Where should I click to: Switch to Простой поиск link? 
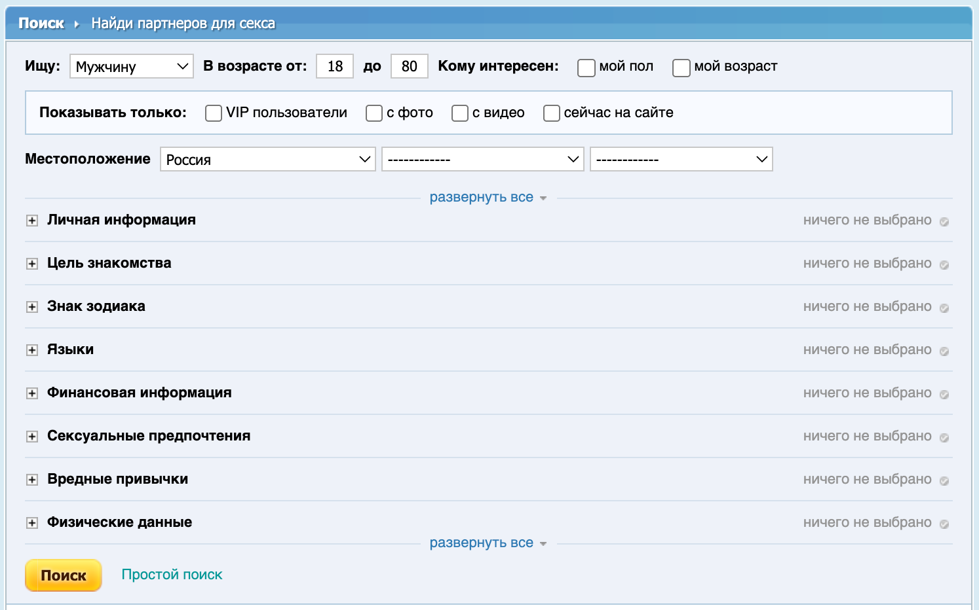[172, 575]
